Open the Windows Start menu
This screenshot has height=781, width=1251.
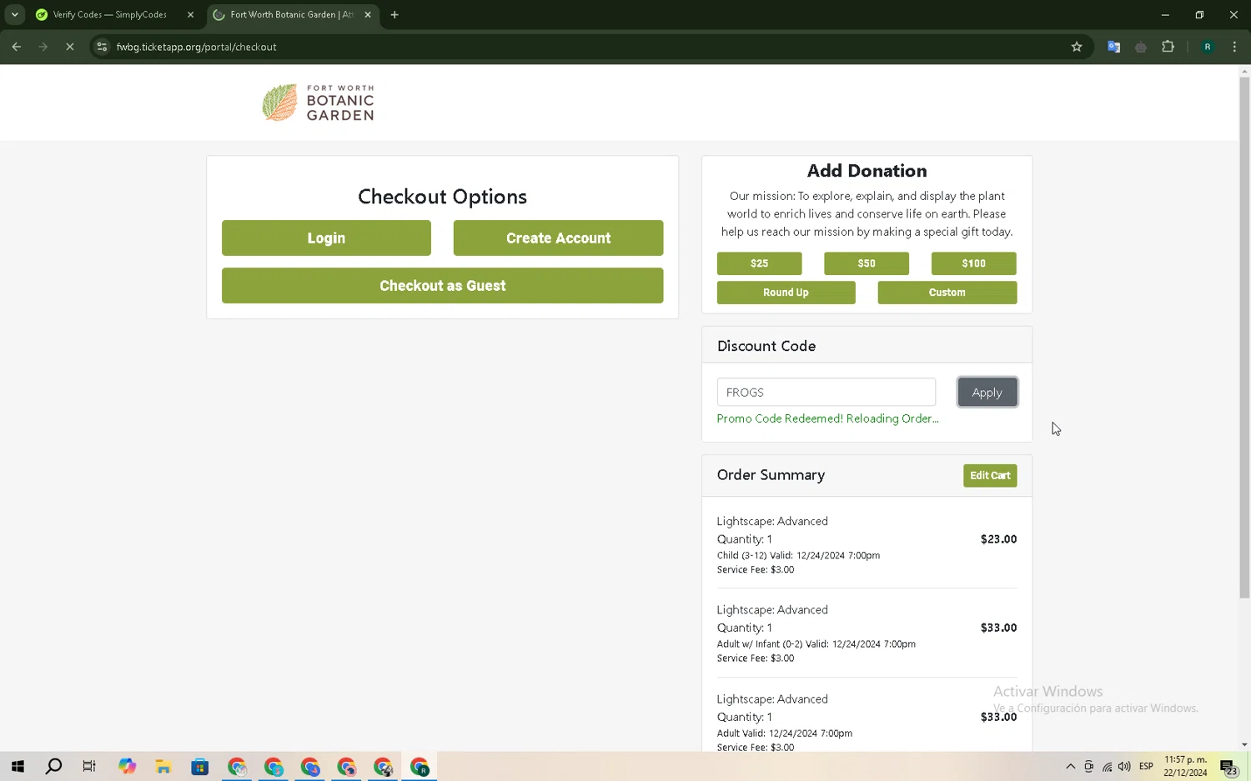tap(18, 766)
